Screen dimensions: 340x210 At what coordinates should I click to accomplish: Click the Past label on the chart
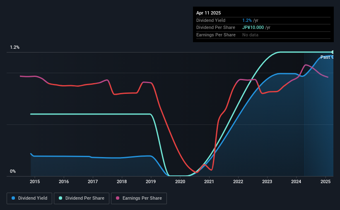[325, 57]
